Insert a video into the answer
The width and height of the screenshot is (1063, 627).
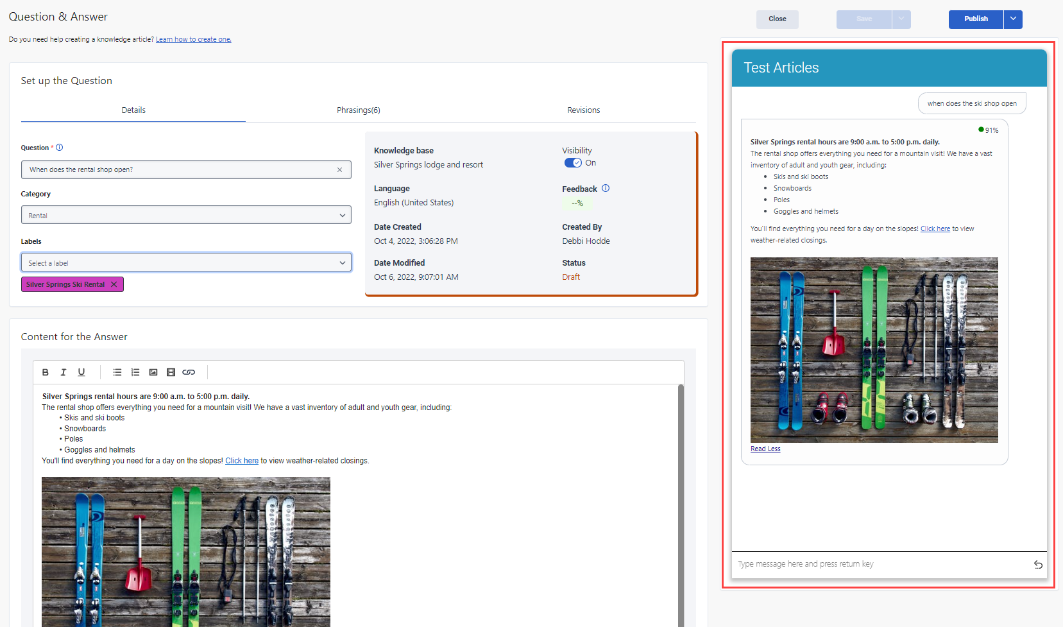pyautogui.click(x=171, y=372)
